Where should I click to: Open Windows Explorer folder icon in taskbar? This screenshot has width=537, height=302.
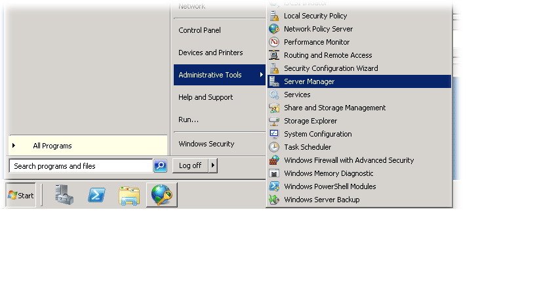[x=129, y=195]
